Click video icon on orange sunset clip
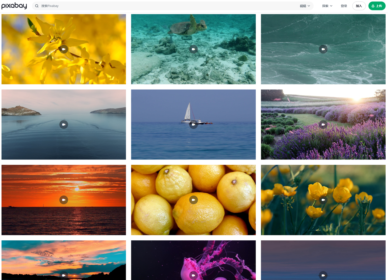 tap(64, 200)
